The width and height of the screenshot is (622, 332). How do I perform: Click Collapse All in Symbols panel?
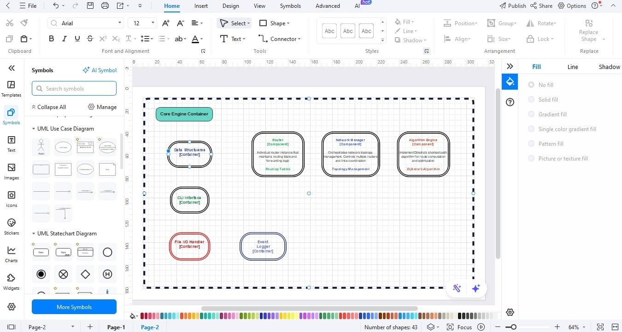pos(49,107)
